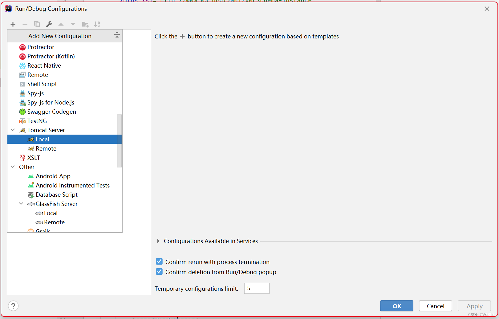Click the Android Instrumented Tests icon

pyautogui.click(x=31, y=185)
